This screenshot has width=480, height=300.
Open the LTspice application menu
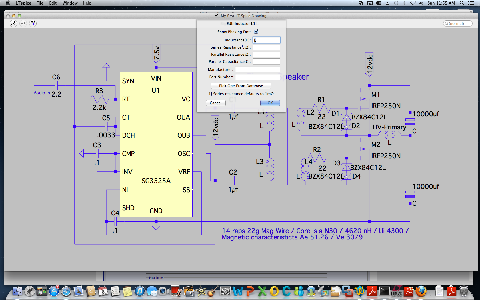click(x=23, y=3)
